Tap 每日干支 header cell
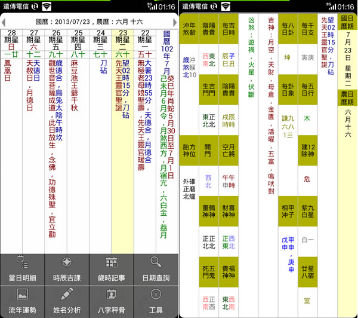The width and height of the screenshot is (358, 318). click(308, 29)
